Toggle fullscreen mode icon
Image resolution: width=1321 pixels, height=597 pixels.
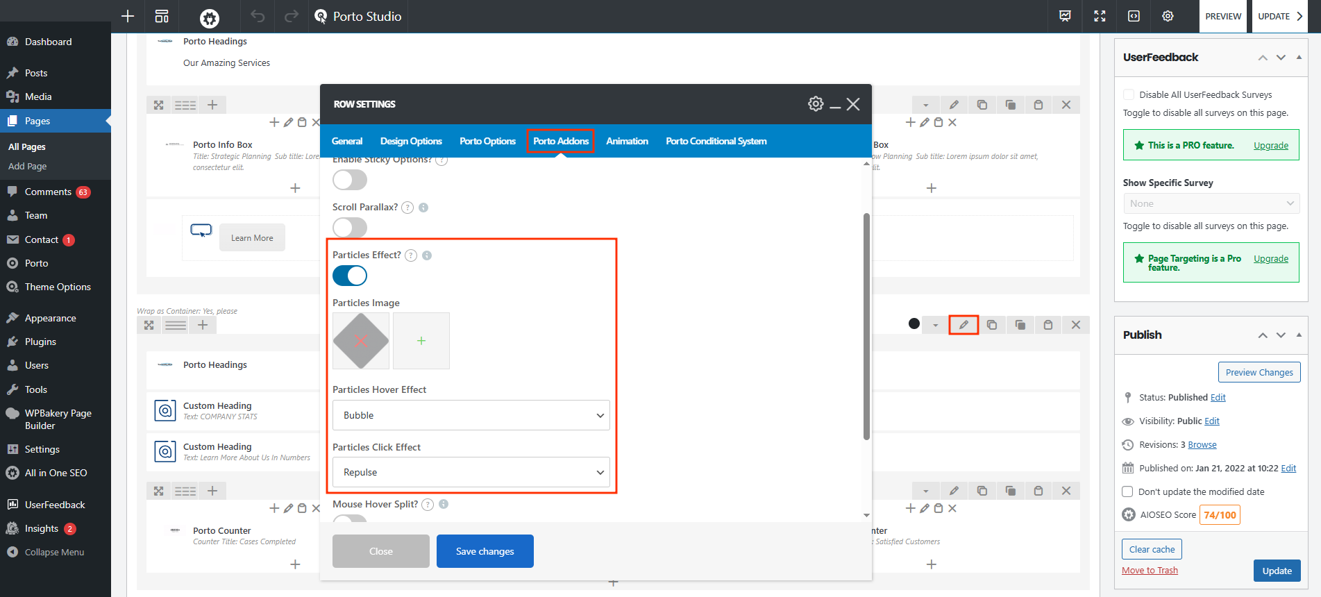pos(1100,16)
